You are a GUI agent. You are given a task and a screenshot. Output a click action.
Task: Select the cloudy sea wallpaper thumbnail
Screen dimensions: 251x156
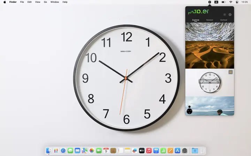coord(210,106)
